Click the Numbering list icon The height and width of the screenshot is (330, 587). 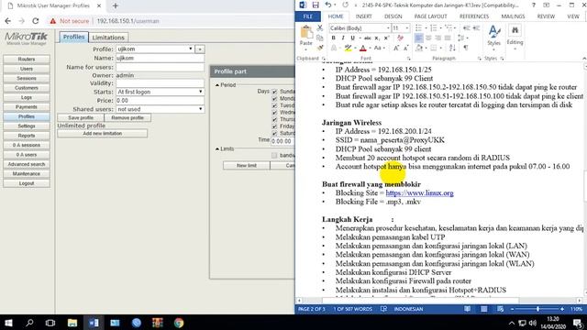click(x=434, y=28)
